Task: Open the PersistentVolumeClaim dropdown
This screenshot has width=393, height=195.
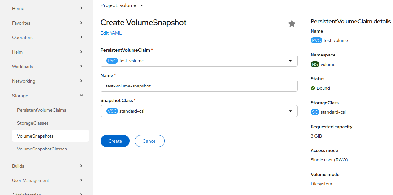Action: [x=290, y=60]
